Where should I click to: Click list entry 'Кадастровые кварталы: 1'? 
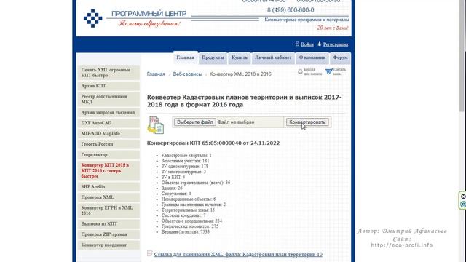tap(186, 155)
